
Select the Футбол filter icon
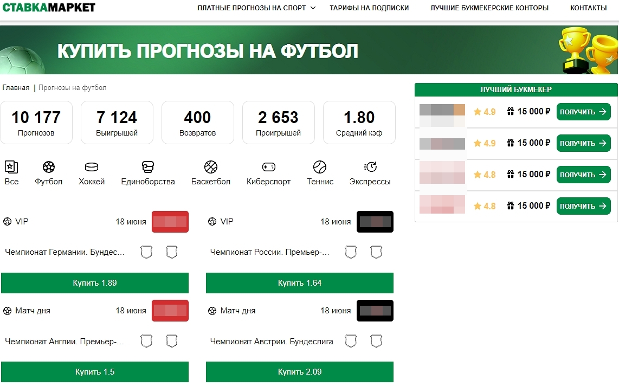pyautogui.click(x=48, y=168)
